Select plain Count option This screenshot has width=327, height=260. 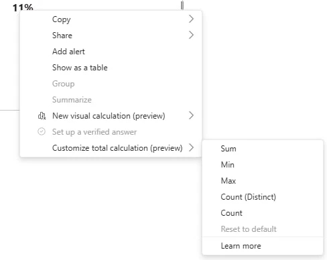pos(263,213)
